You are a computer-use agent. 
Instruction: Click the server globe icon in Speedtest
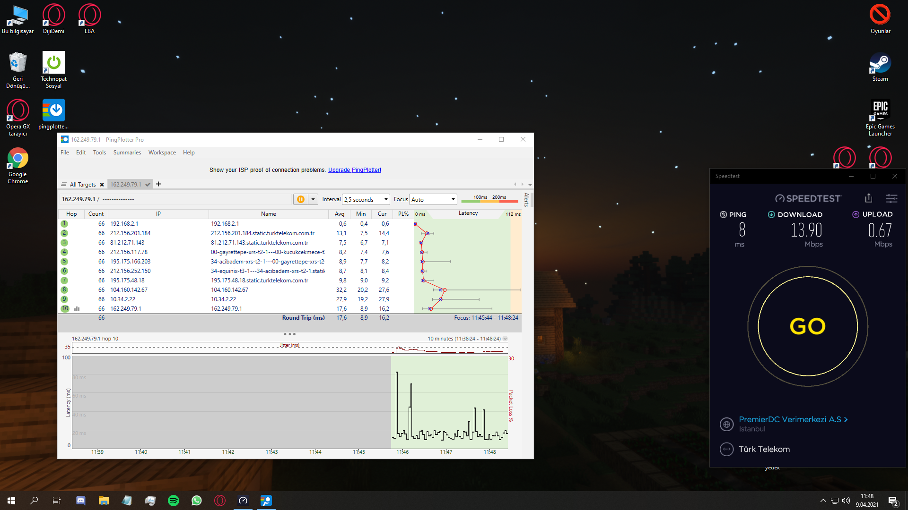click(726, 424)
